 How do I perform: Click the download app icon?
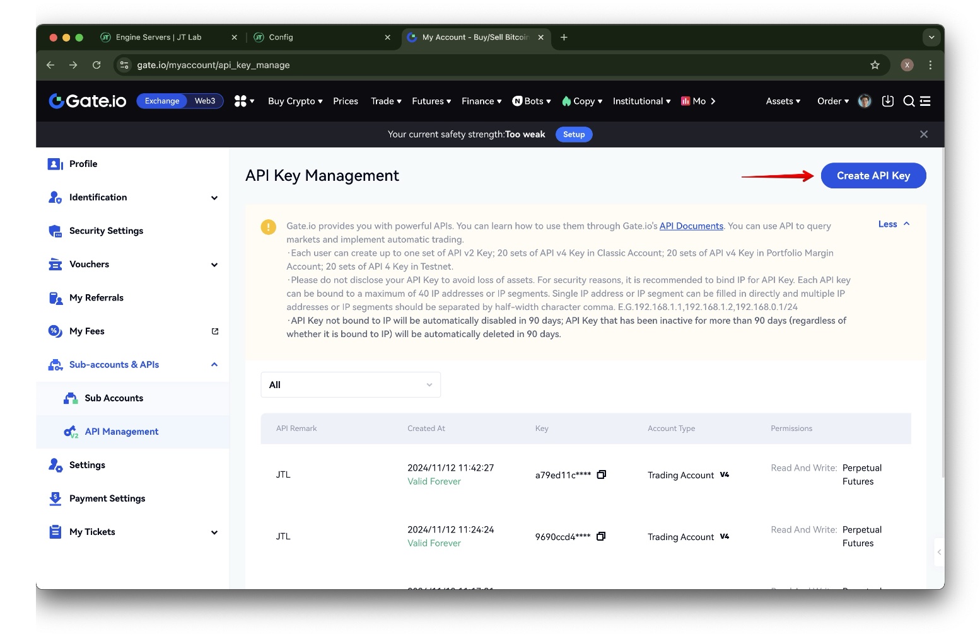888,101
